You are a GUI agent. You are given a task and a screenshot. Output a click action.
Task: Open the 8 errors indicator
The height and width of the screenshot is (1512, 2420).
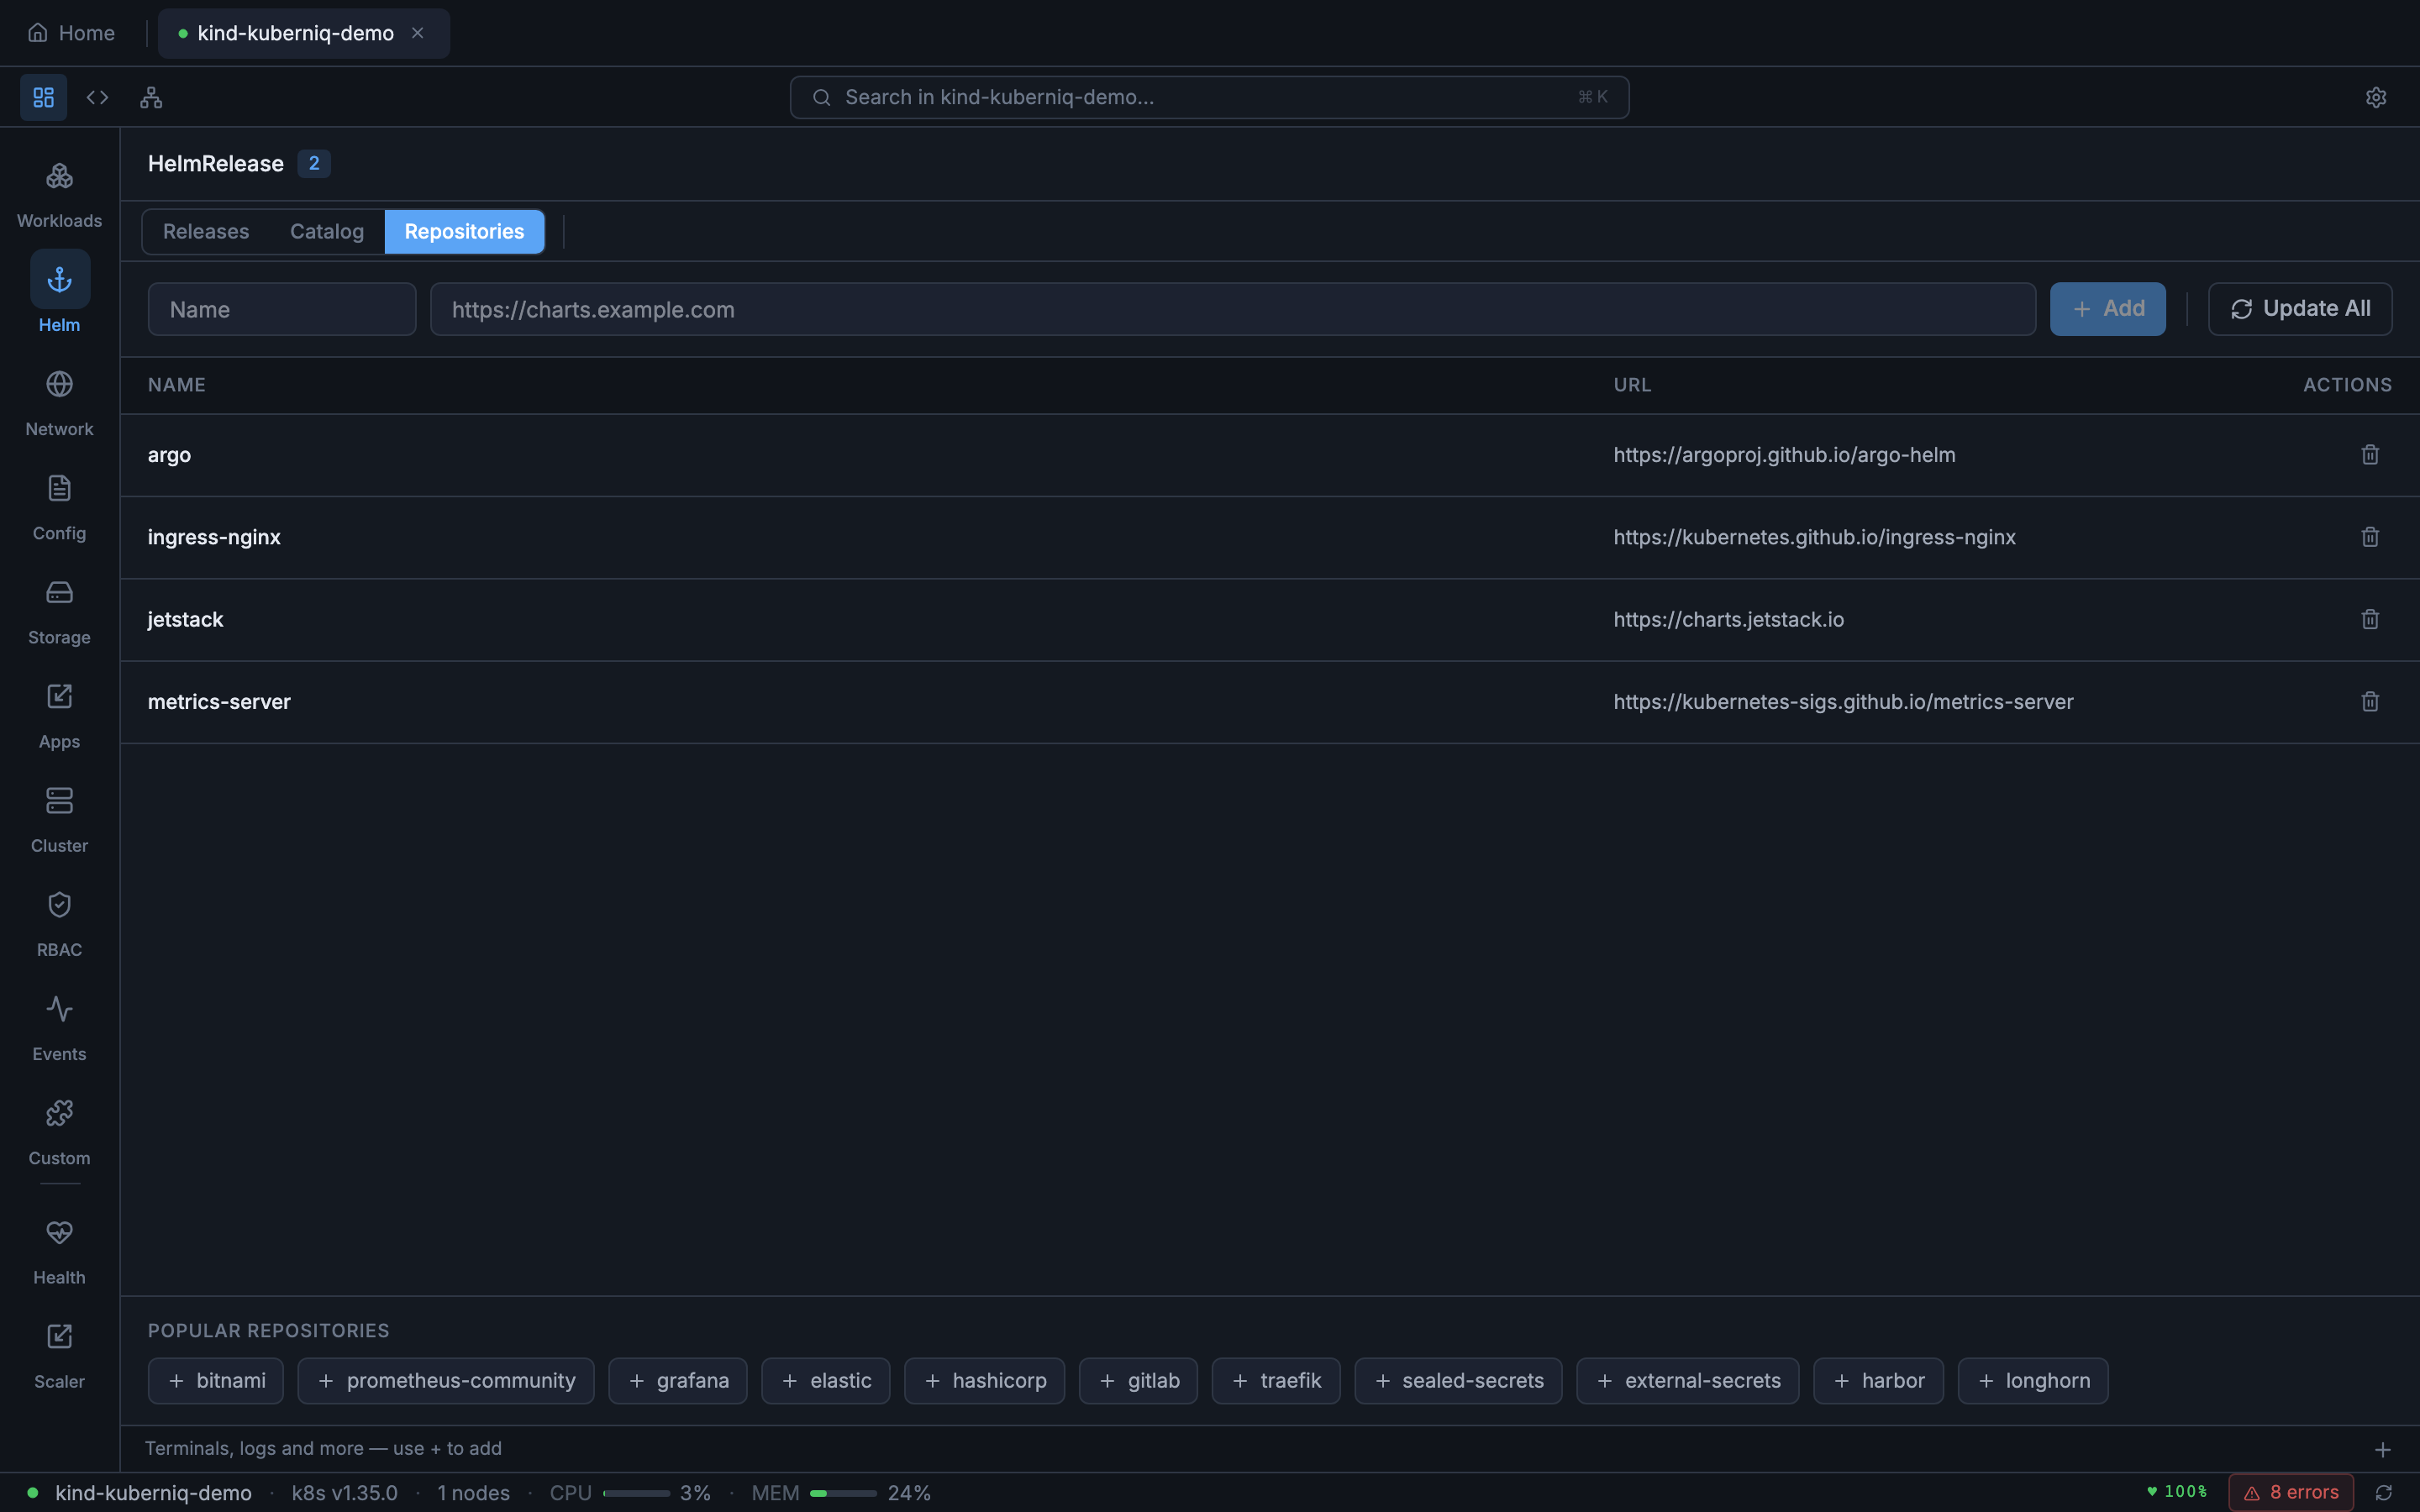pyautogui.click(x=2289, y=1492)
